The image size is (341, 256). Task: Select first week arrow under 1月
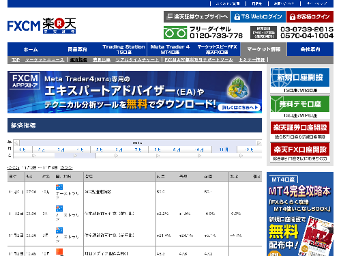34,156
